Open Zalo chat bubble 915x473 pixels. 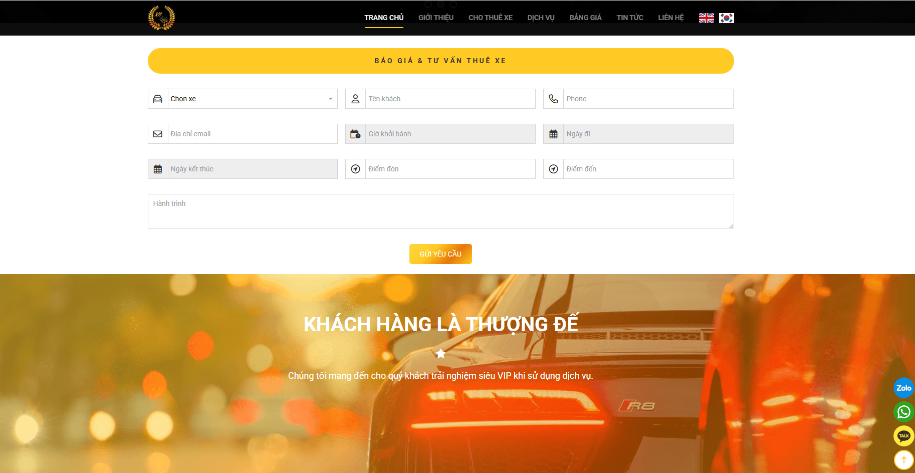903,388
